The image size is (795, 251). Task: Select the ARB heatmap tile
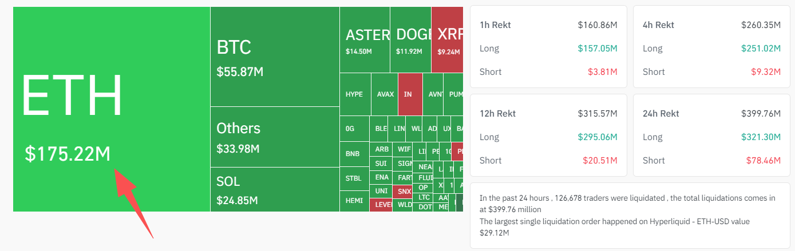[381, 149]
